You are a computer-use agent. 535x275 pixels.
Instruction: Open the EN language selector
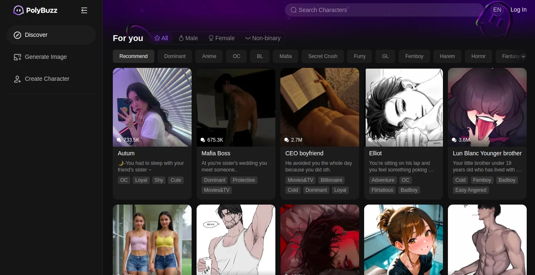pos(497,10)
